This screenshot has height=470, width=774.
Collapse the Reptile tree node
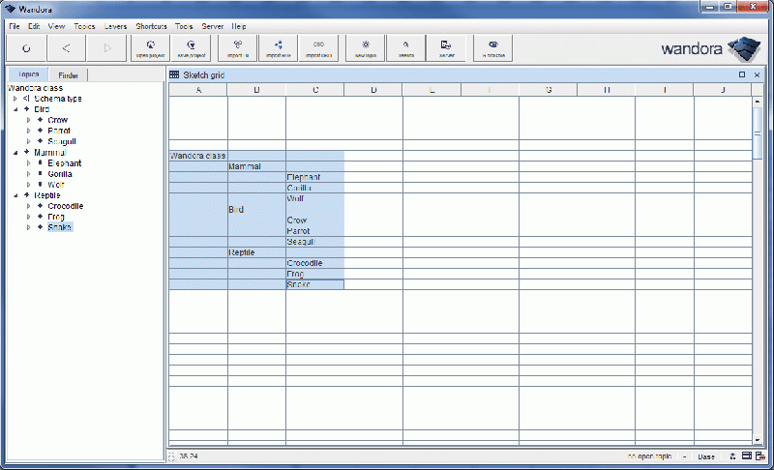(16, 195)
